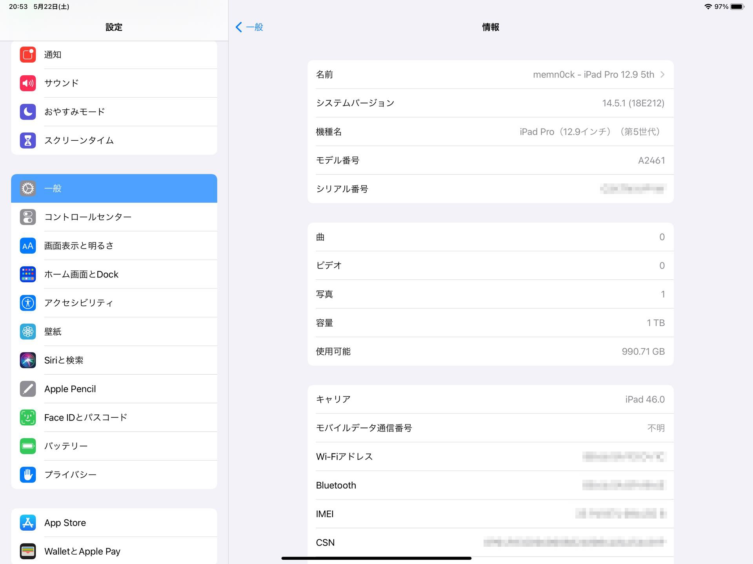The width and height of the screenshot is (753, 564).
Task: Expand the 名前 device name chevron
Action: point(662,74)
